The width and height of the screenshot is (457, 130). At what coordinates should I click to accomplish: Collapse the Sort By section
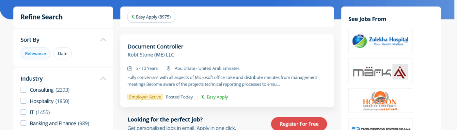pyautogui.click(x=103, y=40)
